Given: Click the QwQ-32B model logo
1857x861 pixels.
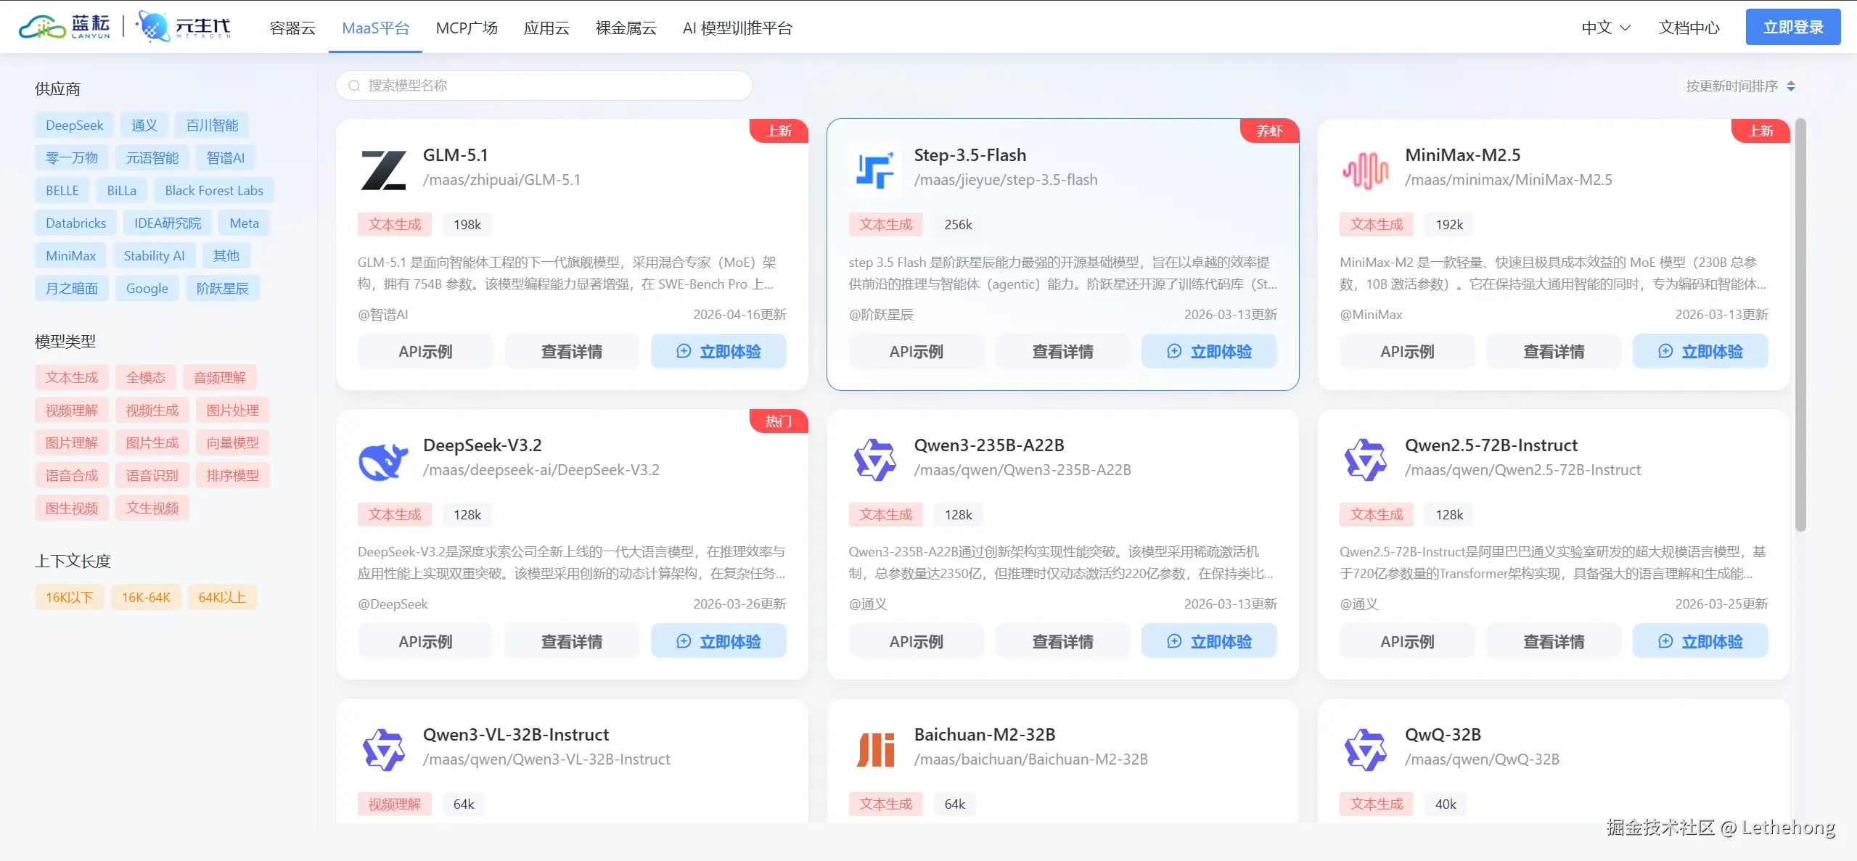Looking at the screenshot, I should click(x=1365, y=750).
